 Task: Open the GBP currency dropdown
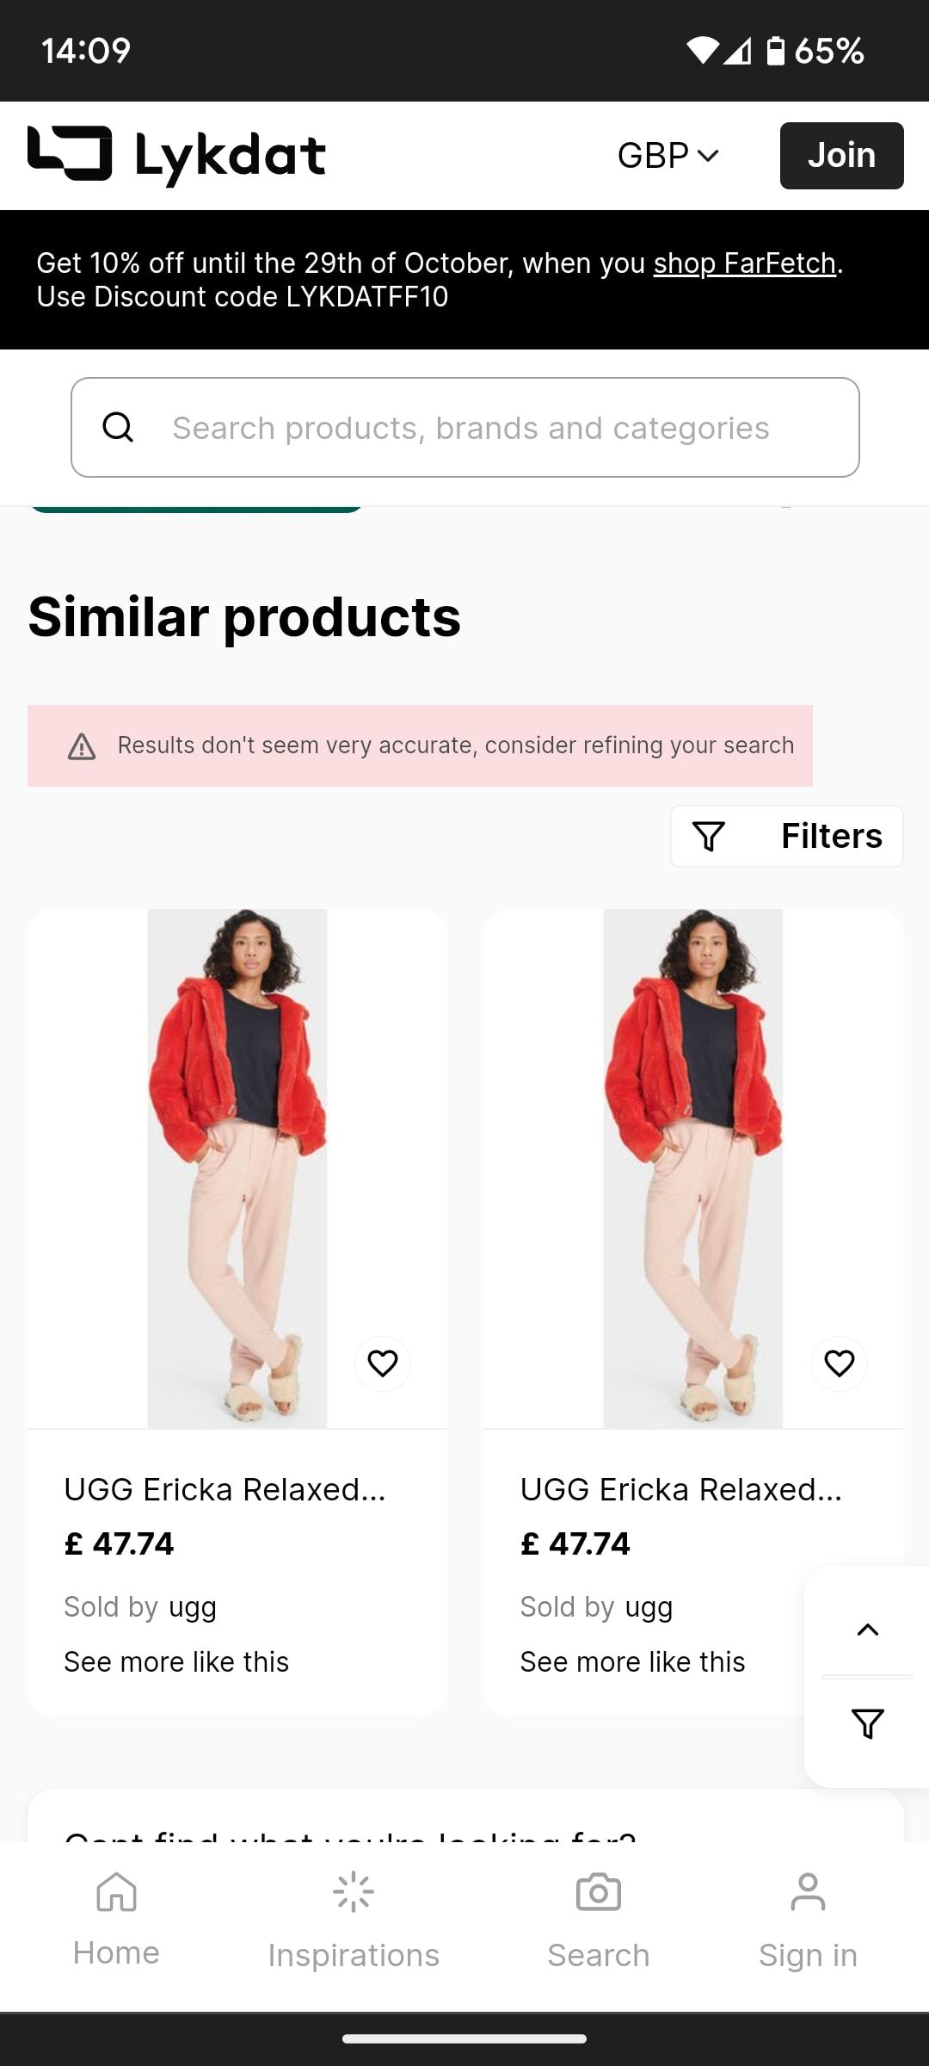(x=668, y=155)
